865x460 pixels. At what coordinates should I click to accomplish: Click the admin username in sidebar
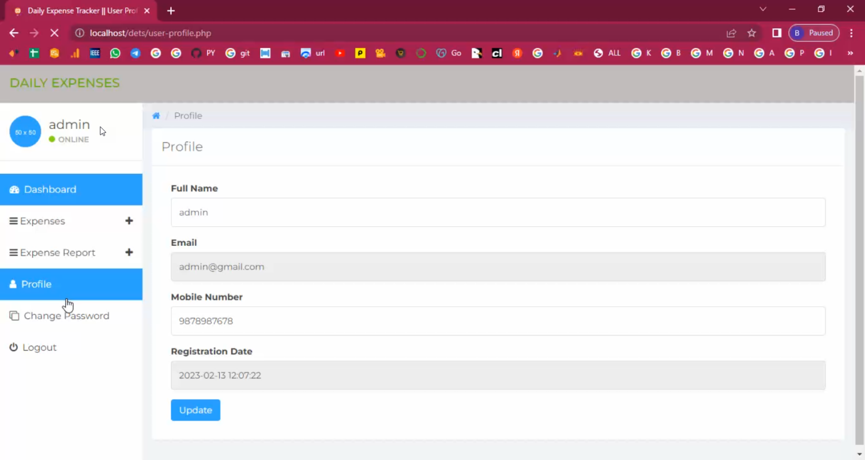click(69, 125)
